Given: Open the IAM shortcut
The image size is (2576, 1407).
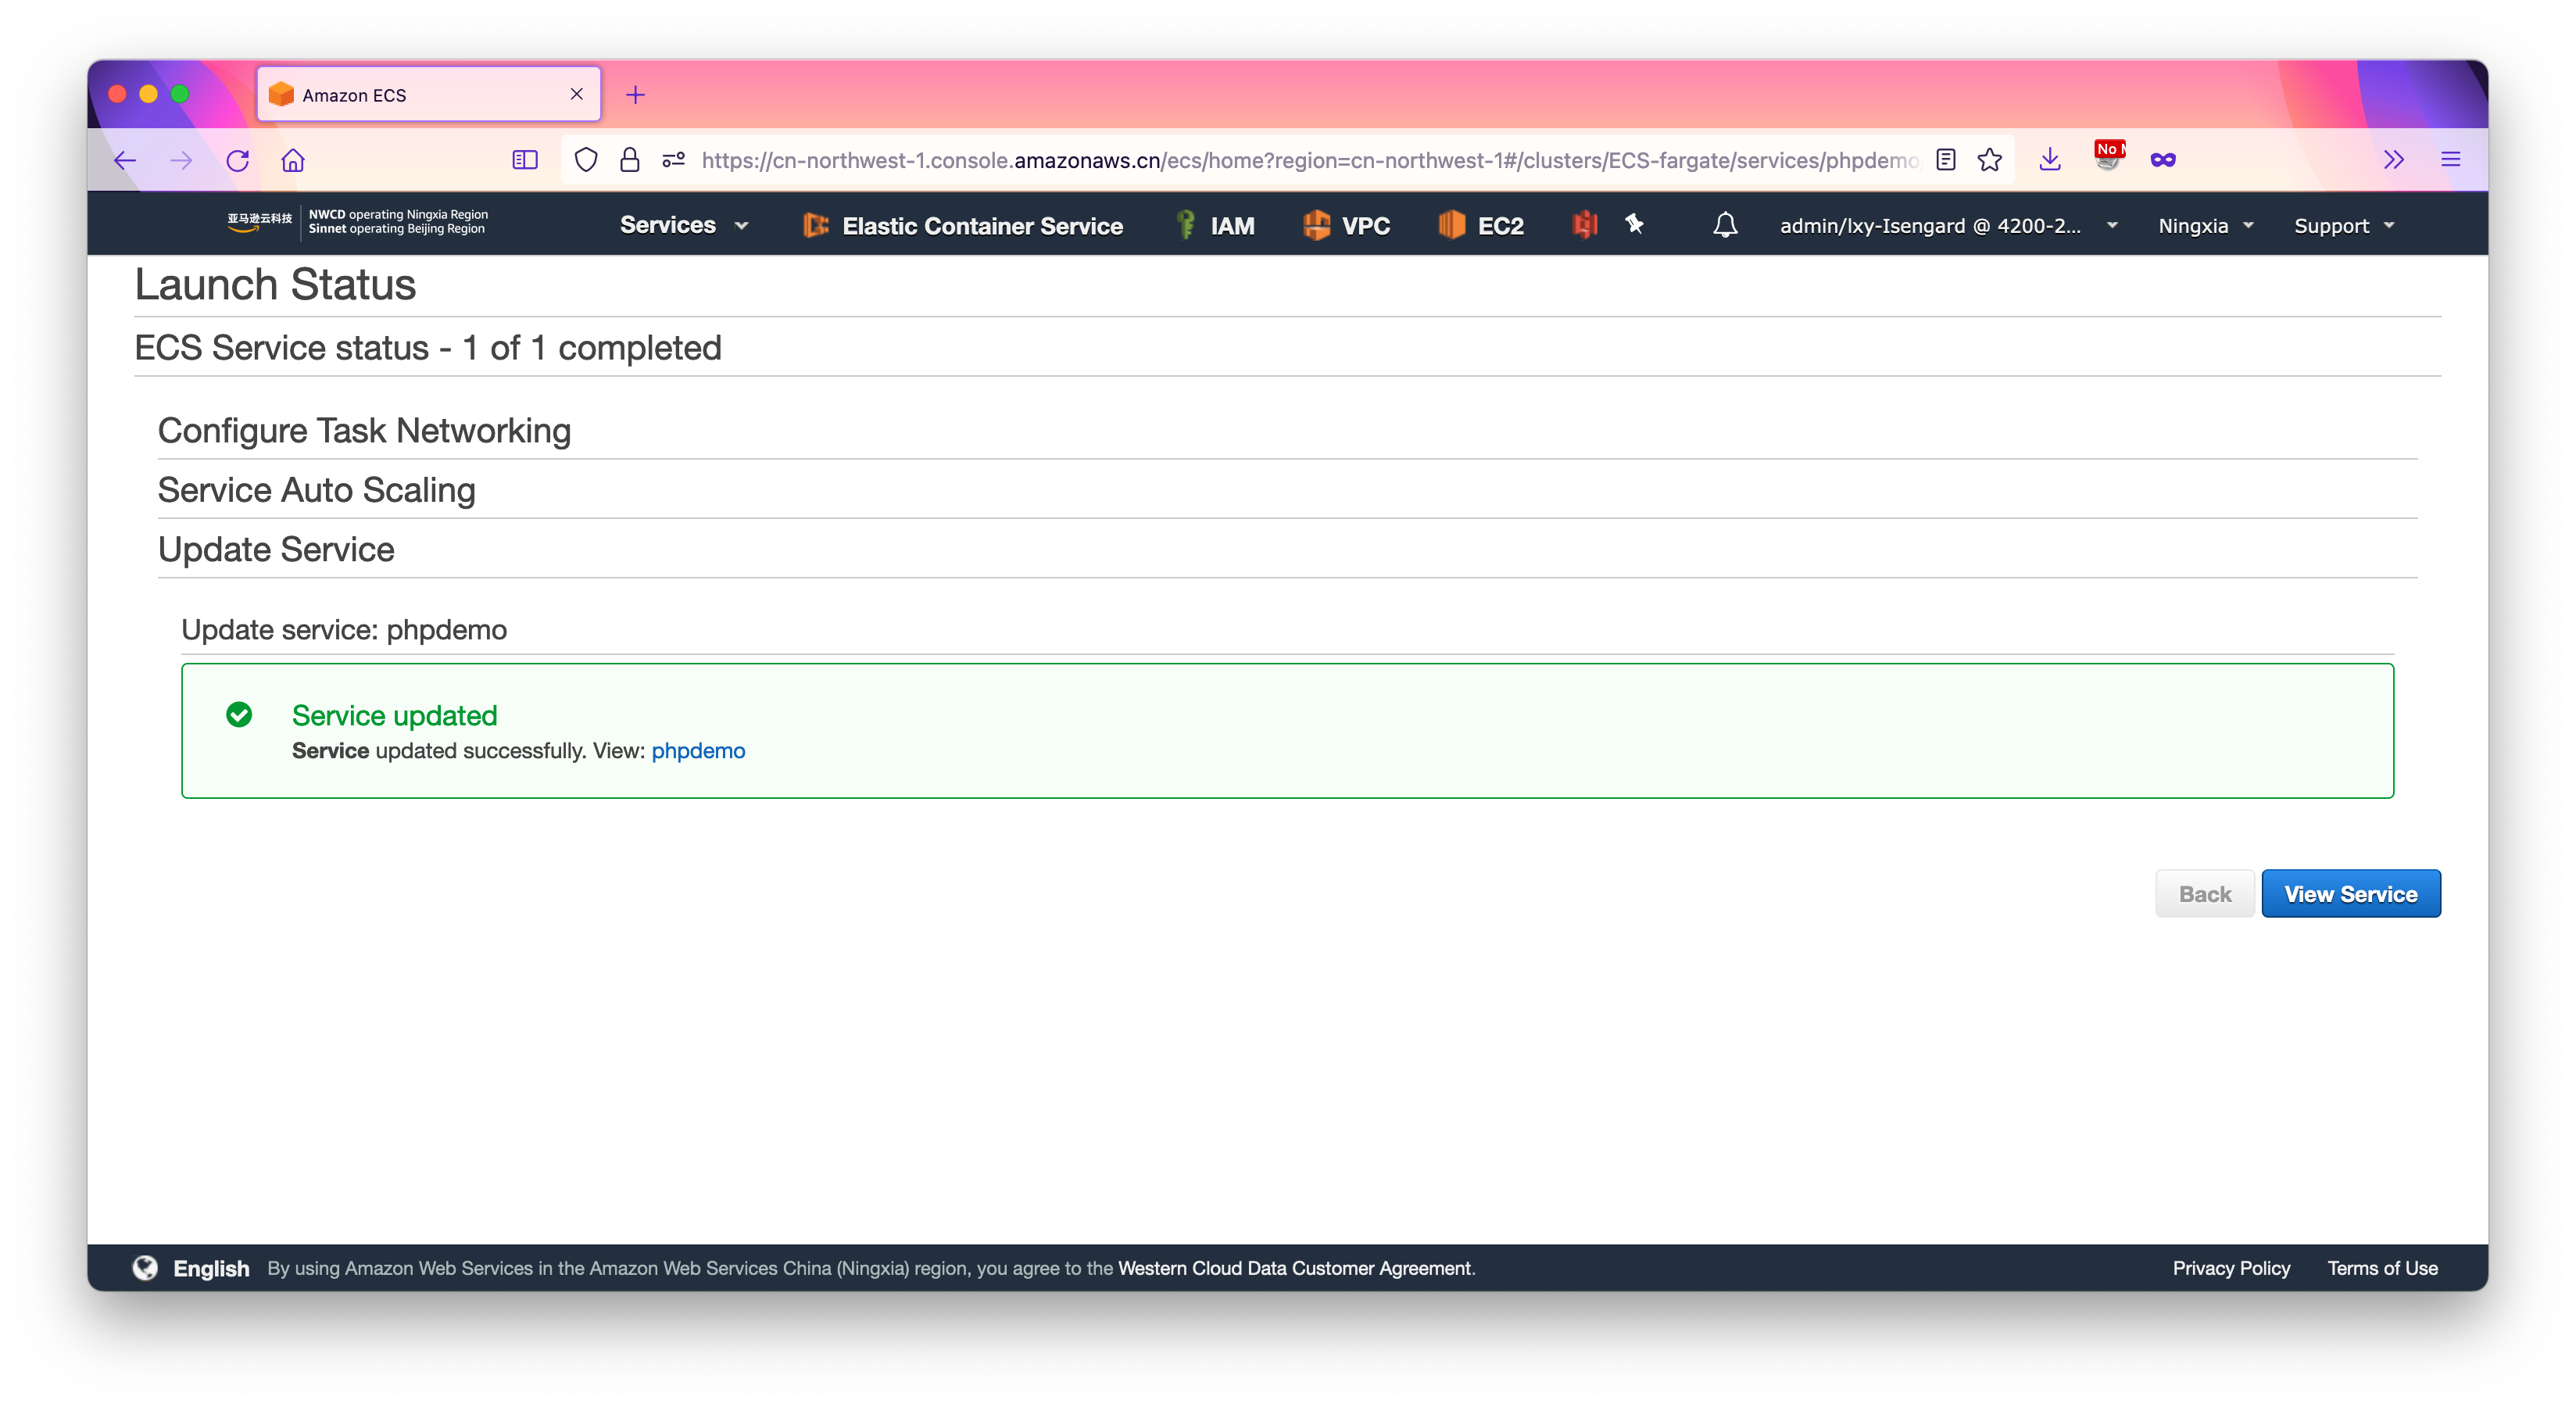Looking at the screenshot, I should coord(1215,226).
